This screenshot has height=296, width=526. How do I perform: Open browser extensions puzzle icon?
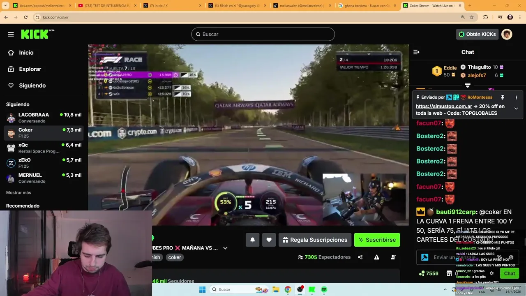tap(486, 17)
